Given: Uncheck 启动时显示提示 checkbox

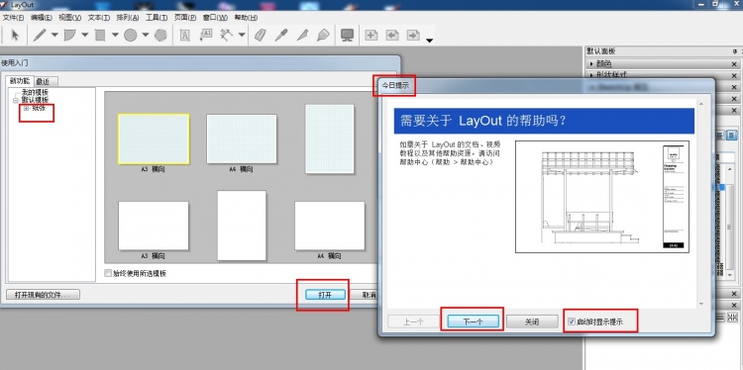Looking at the screenshot, I should click(572, 322).
